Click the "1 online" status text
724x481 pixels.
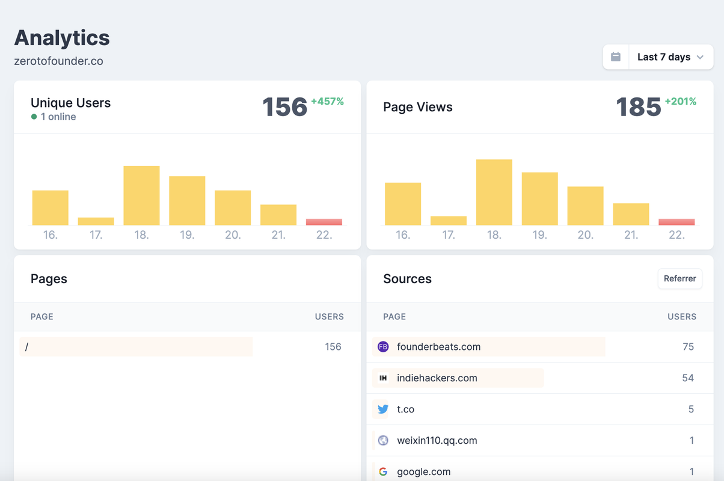point(58,117)
